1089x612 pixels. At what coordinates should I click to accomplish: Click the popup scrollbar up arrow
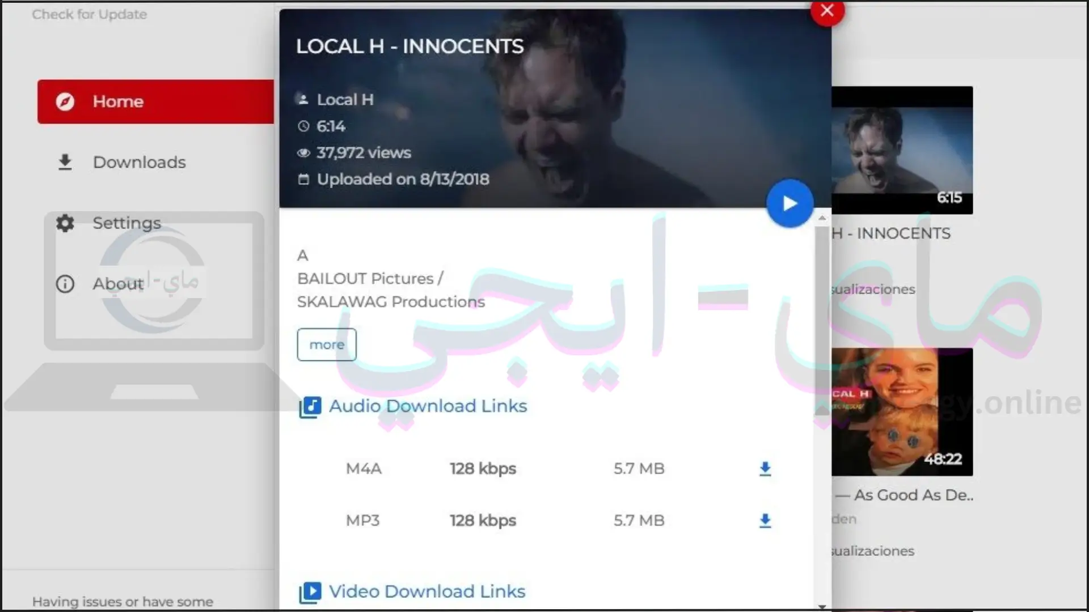click(822, 218)
